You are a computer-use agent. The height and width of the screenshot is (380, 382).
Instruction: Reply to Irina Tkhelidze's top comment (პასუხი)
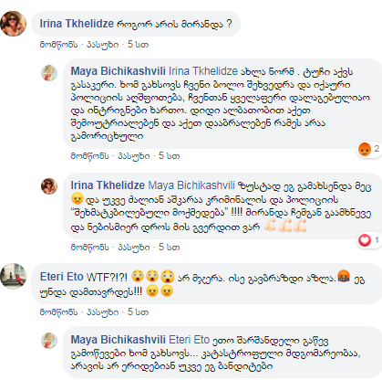pyautogui.click(x=103, y=45)
